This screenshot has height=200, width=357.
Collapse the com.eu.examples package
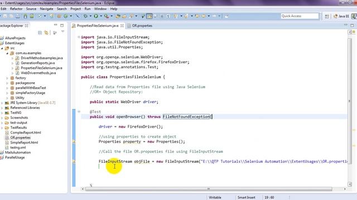click(7, 53)
